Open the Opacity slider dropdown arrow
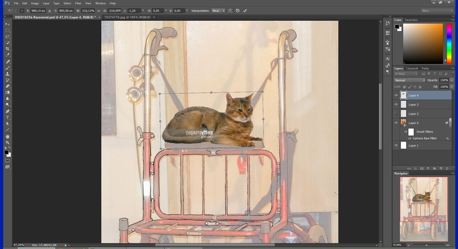 451,80
